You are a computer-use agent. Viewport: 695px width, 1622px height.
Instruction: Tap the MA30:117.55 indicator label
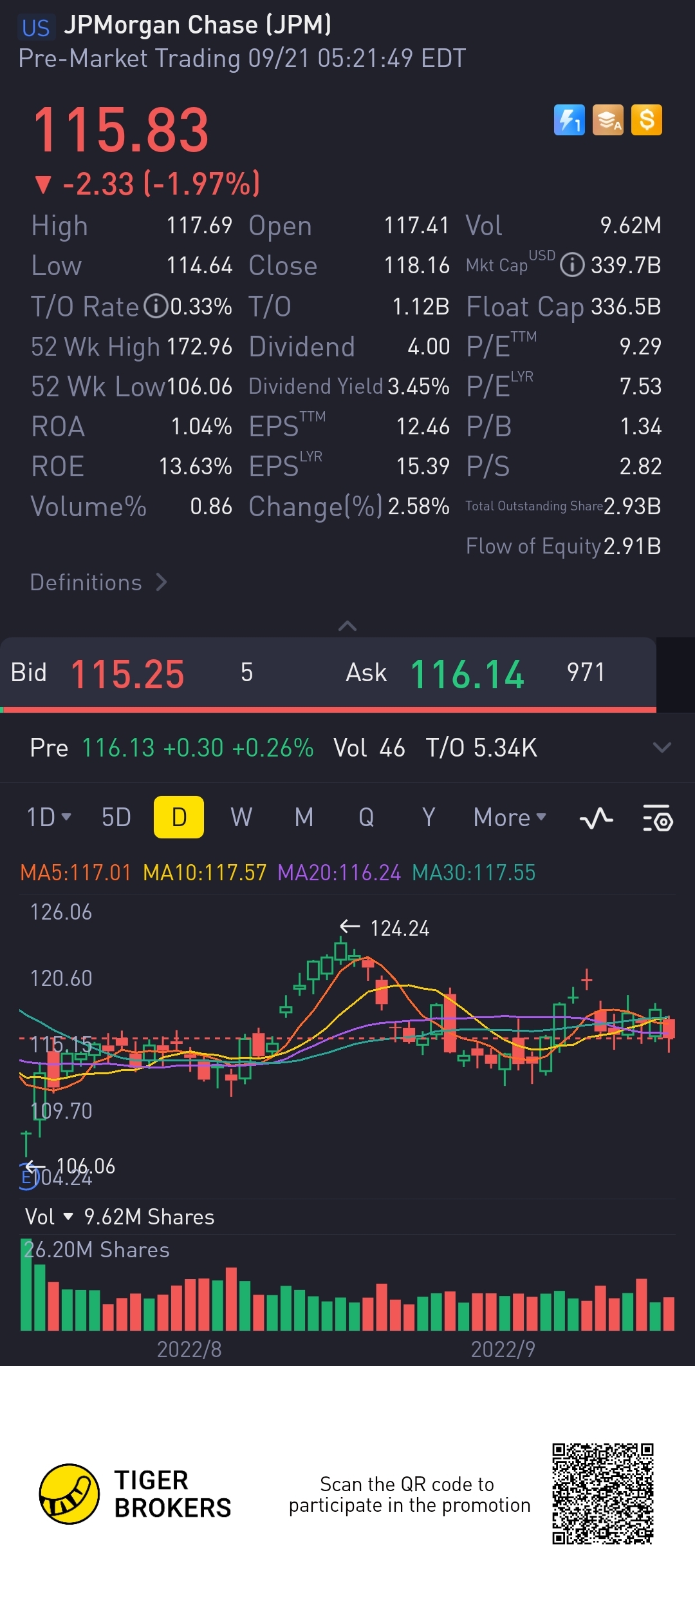pyautogui.click(x=474, y=873)
